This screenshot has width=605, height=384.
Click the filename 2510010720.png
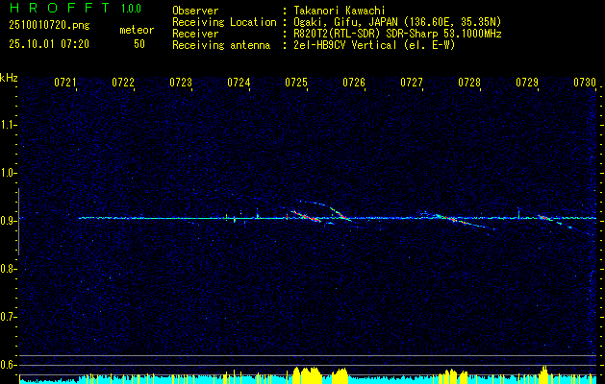[x=49, y=26]
